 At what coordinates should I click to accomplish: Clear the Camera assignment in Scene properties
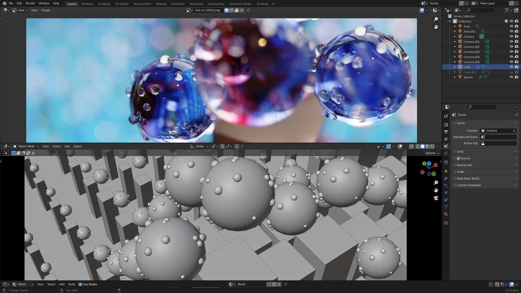point(514,131)
